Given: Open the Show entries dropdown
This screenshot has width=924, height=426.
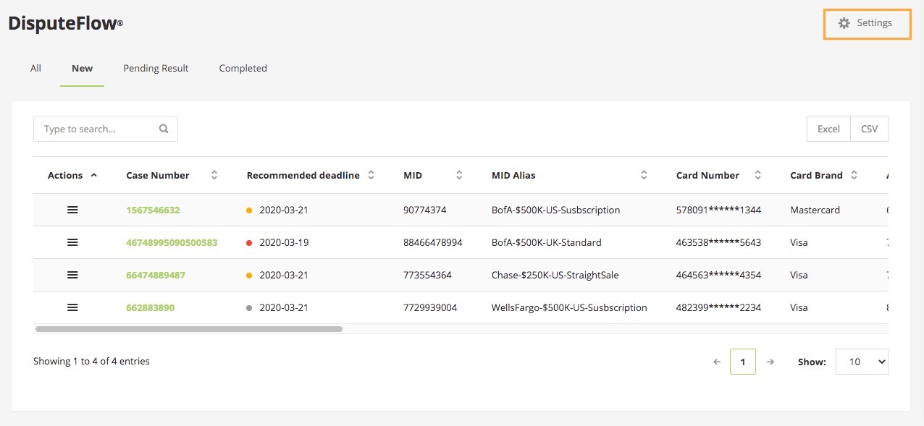Looking at the screenshot, I should coord(862,362).
